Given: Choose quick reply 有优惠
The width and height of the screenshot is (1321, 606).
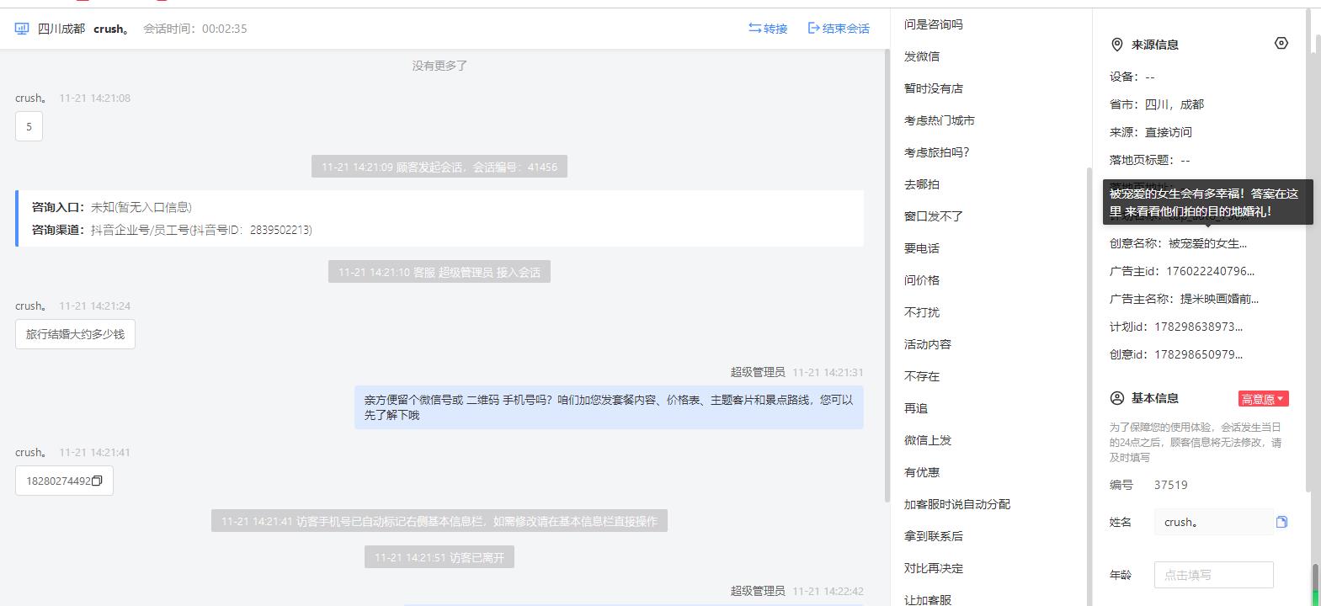Looking at the screenshot, I should [x=922, y=472].
